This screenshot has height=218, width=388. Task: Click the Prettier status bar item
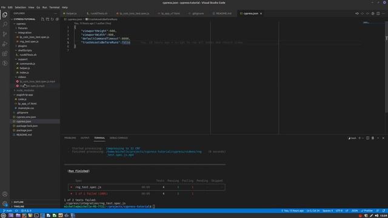tap(367, 211)
